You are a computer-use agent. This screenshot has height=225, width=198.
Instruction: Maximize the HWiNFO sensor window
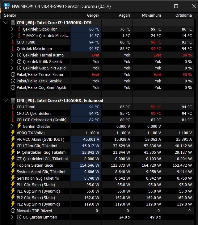[176, 6]
